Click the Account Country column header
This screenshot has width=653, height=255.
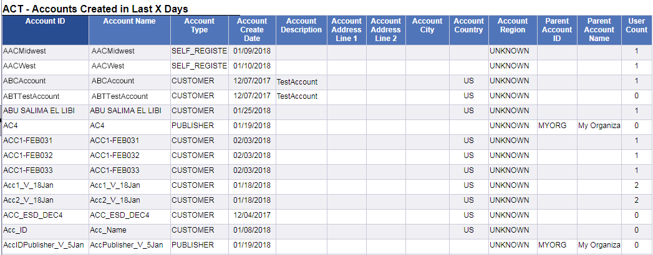468,25
